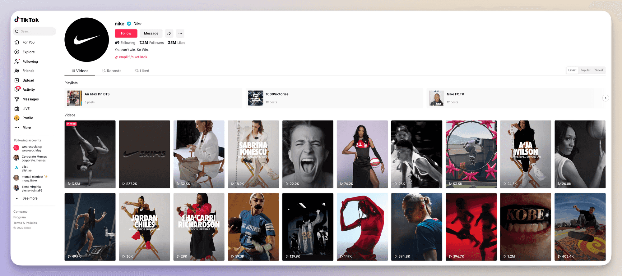Viewport: 622px width, 276px height.
Task: Click the Upload plus icon
Action: [x=17, y=80]
